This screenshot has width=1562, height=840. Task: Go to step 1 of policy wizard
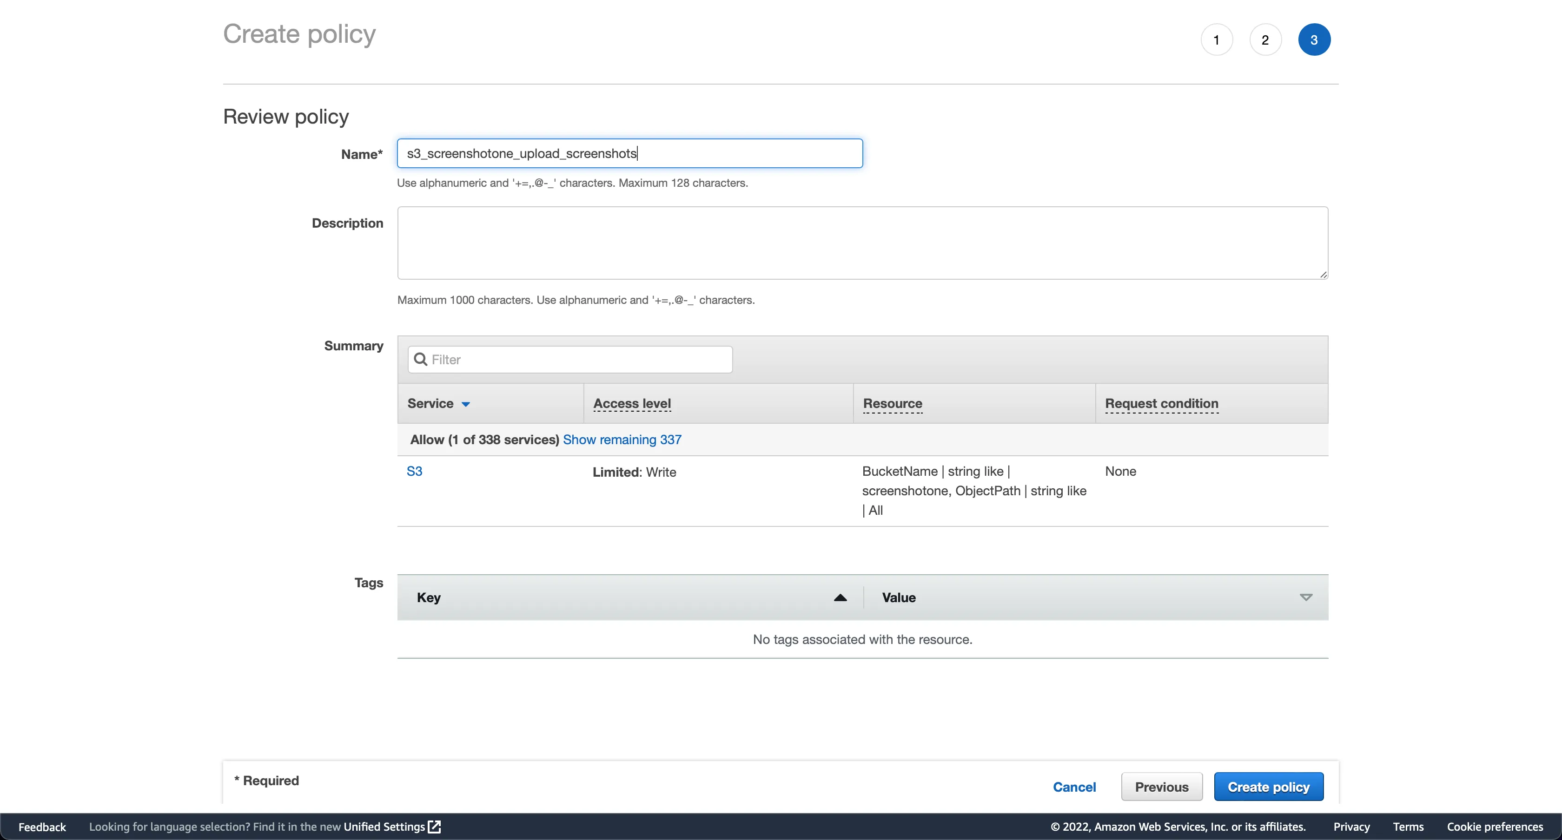coord(1217,40)
